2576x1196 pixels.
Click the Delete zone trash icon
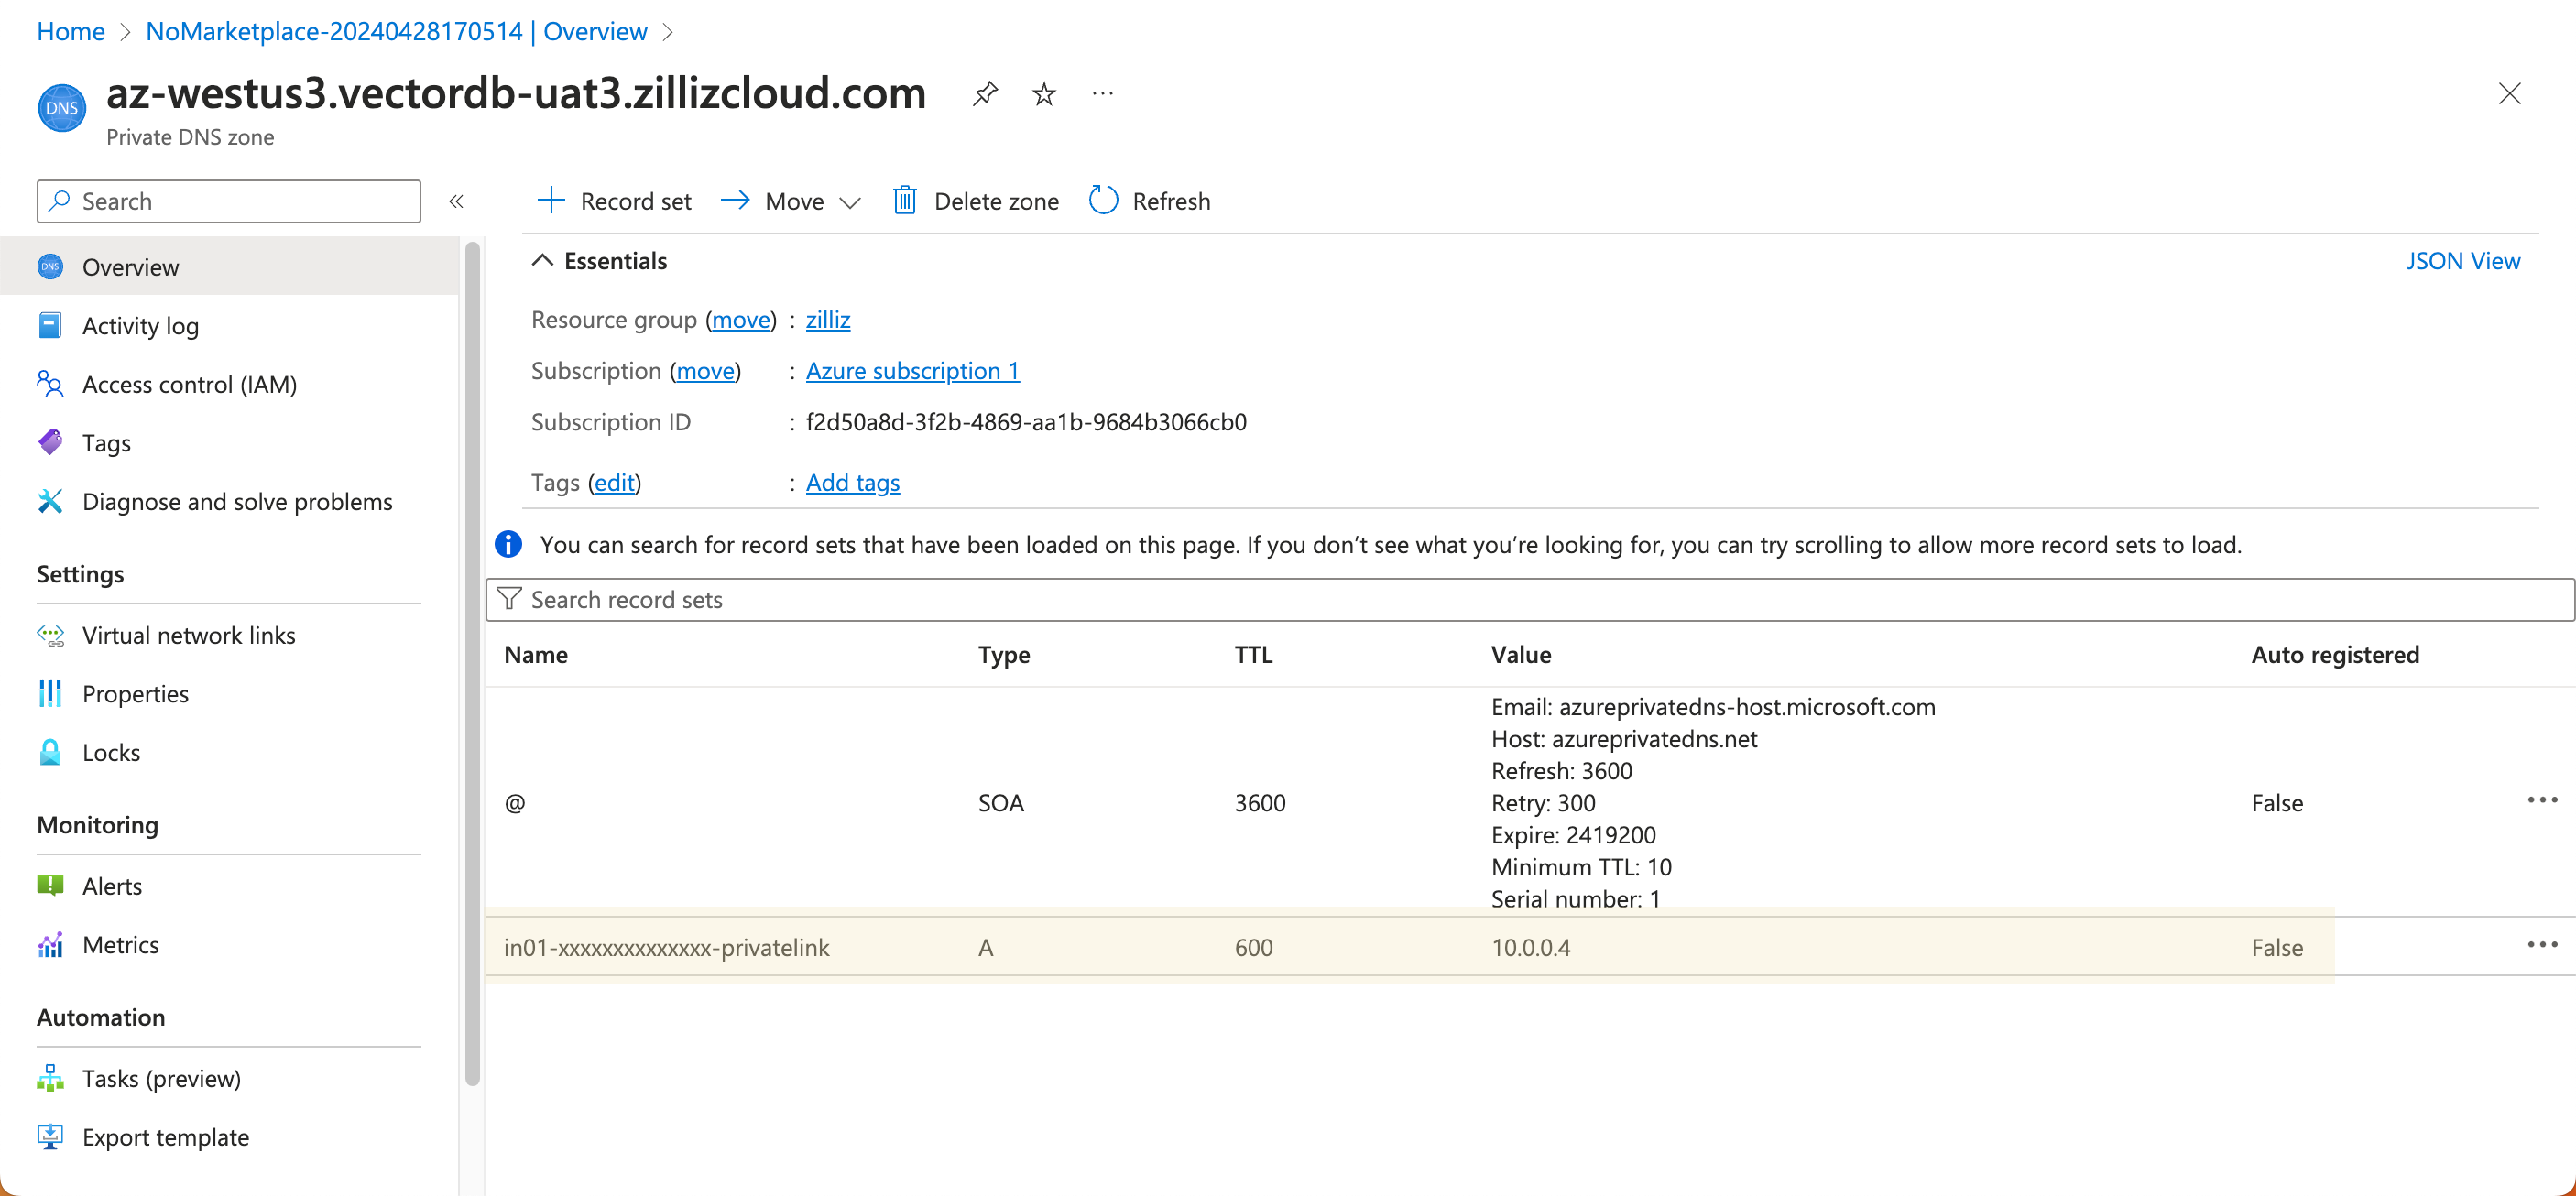(904, 201)
